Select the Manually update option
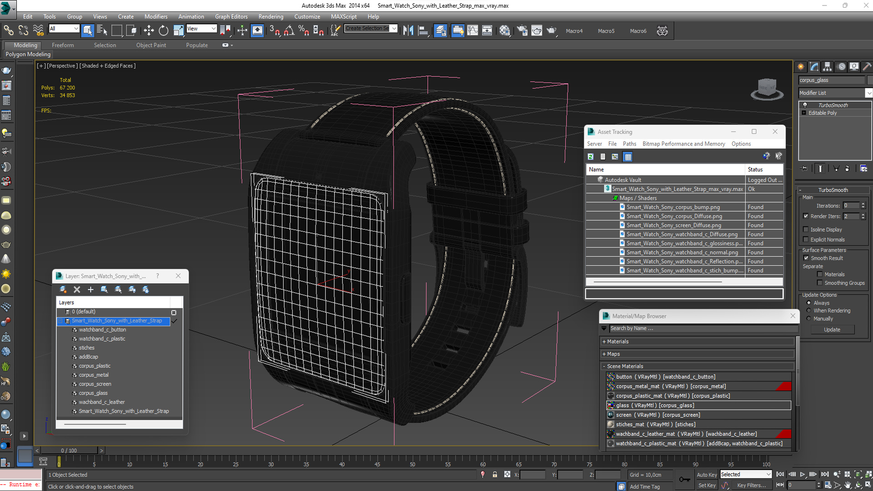873x491 pixels. tap(808, 319)
